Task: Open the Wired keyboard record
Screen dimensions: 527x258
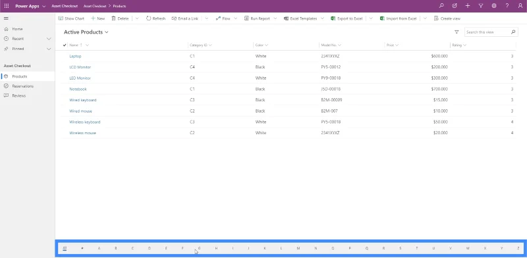Action: [83, 100]
